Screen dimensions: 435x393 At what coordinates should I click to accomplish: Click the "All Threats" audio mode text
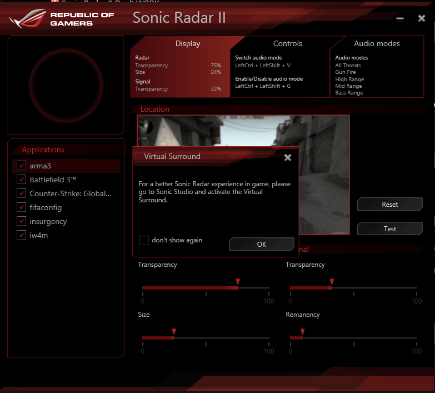(348, 66)
